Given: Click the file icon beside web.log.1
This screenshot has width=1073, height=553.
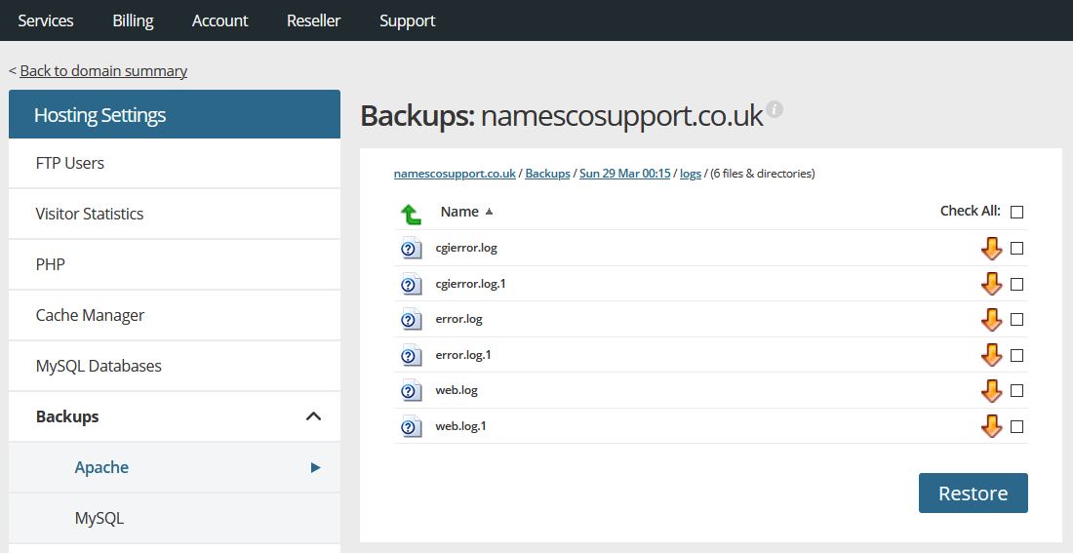Looking at the screenshot, I should coord(412,426).
